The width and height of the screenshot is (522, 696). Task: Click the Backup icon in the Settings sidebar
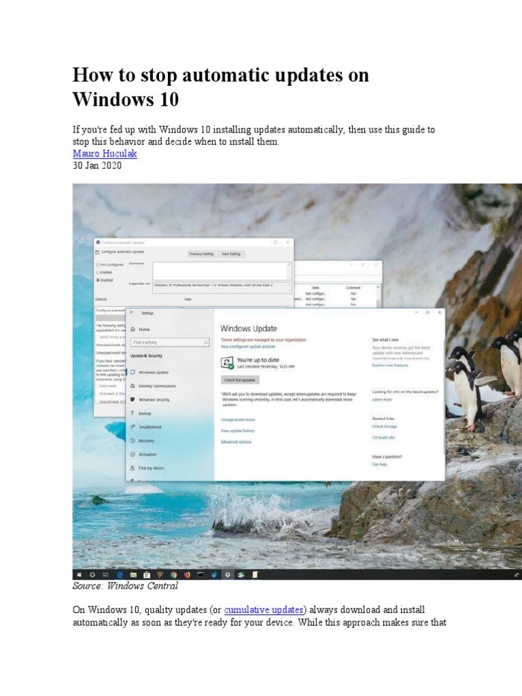tap(133, 413)
